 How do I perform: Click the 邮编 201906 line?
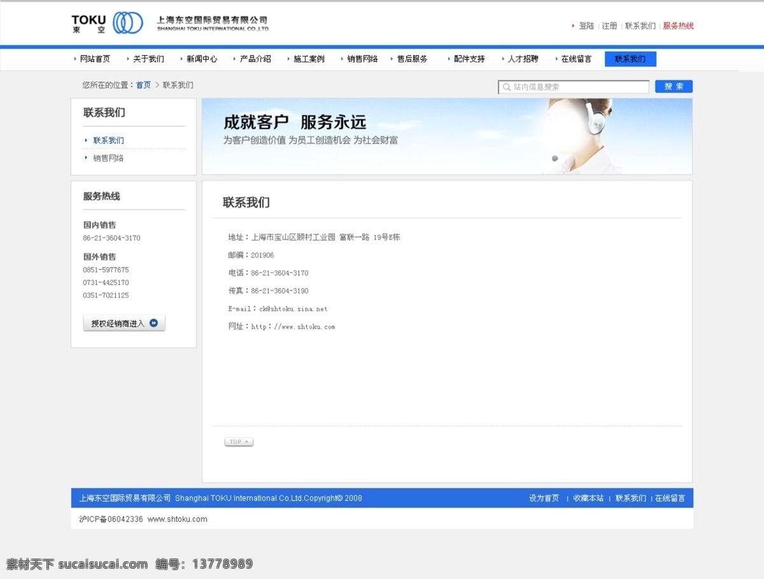(251, 255)
